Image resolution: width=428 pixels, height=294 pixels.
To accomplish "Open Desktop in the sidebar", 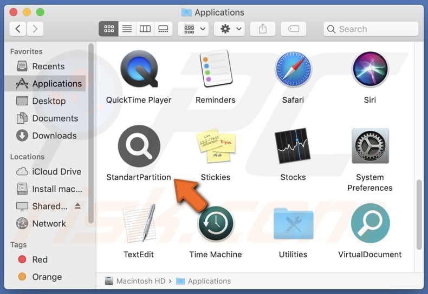I will tap(46, 101).
